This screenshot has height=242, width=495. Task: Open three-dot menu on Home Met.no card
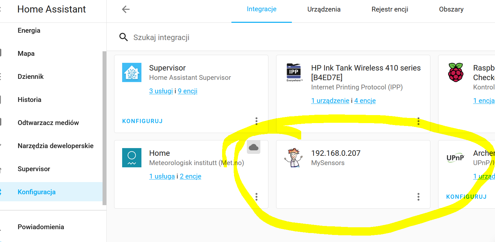[256, 197]
